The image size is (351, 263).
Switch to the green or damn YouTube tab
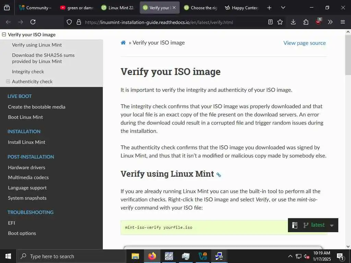(x=77, y=8)
